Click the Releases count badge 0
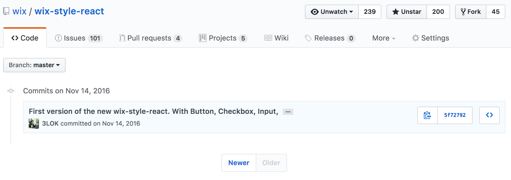 tap(351, 38)
